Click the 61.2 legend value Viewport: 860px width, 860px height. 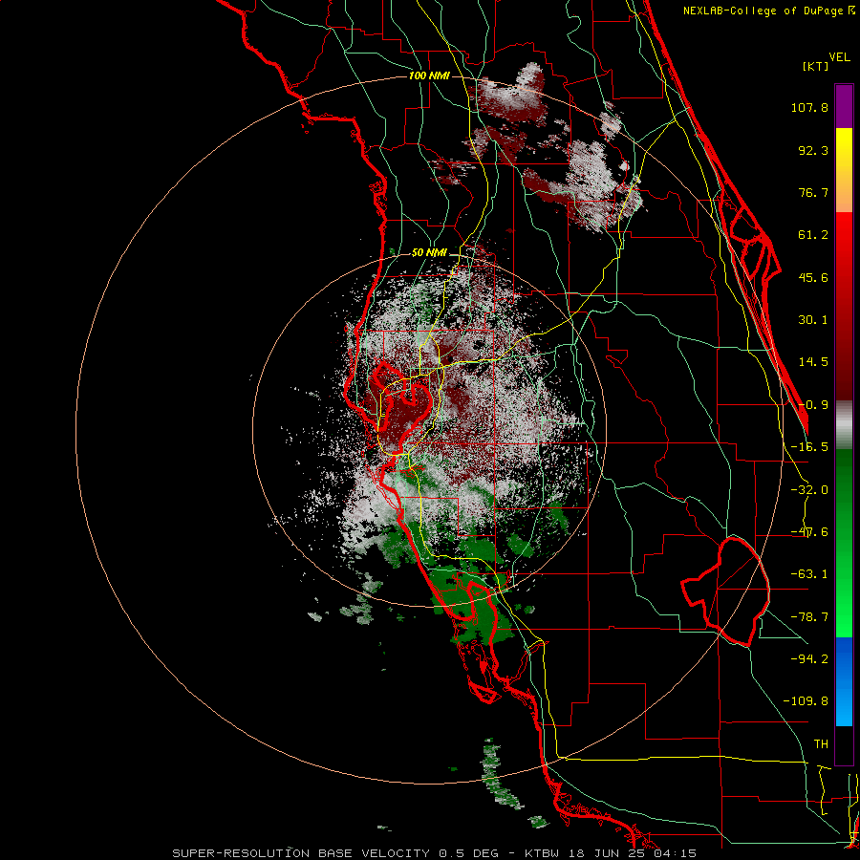point(813,235)
